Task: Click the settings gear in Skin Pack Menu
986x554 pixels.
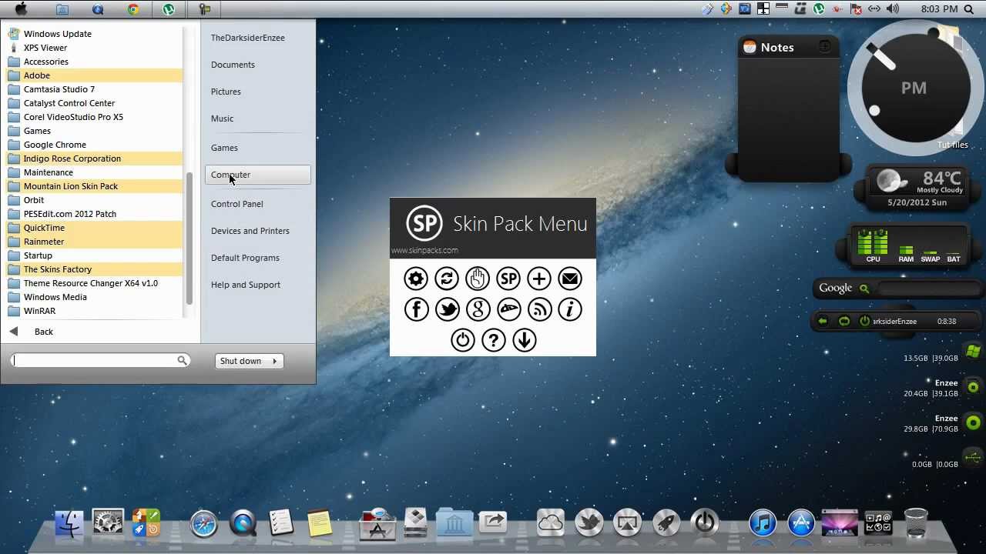Action: click(x=416, y=279)
